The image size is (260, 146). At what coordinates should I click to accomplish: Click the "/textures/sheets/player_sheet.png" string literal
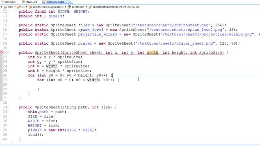click(x=175, y=43)
